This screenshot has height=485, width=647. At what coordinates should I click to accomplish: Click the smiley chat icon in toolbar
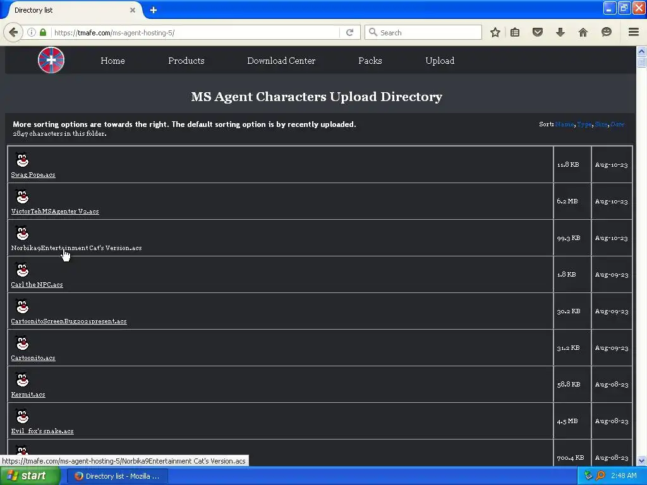tap(606, 32)
